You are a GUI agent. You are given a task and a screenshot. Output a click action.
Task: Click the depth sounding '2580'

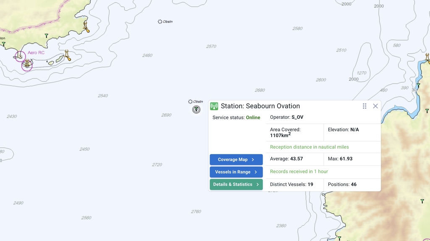click(297, 29)
